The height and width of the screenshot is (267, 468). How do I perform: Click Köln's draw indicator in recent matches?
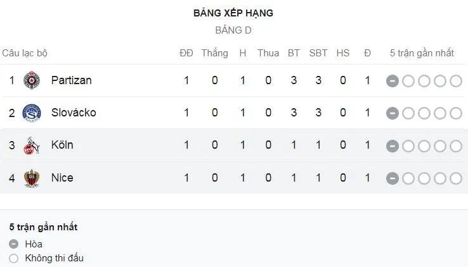393,146
